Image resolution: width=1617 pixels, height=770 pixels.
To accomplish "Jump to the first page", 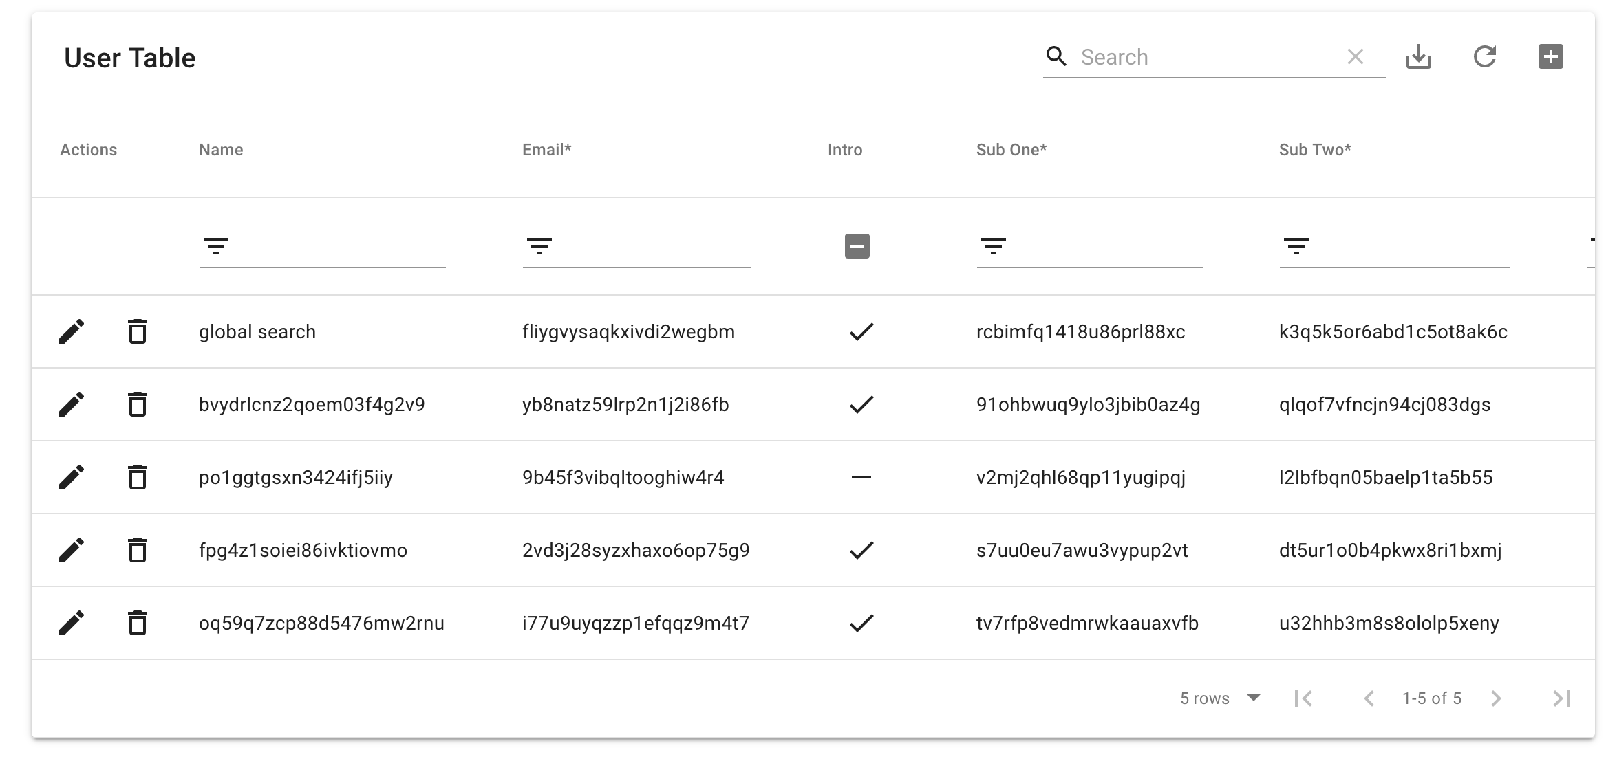I will [x=1303, y=698].
